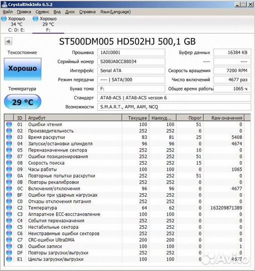Click the Наихуд... column header
255x271 pixels.
pos(163,118)
